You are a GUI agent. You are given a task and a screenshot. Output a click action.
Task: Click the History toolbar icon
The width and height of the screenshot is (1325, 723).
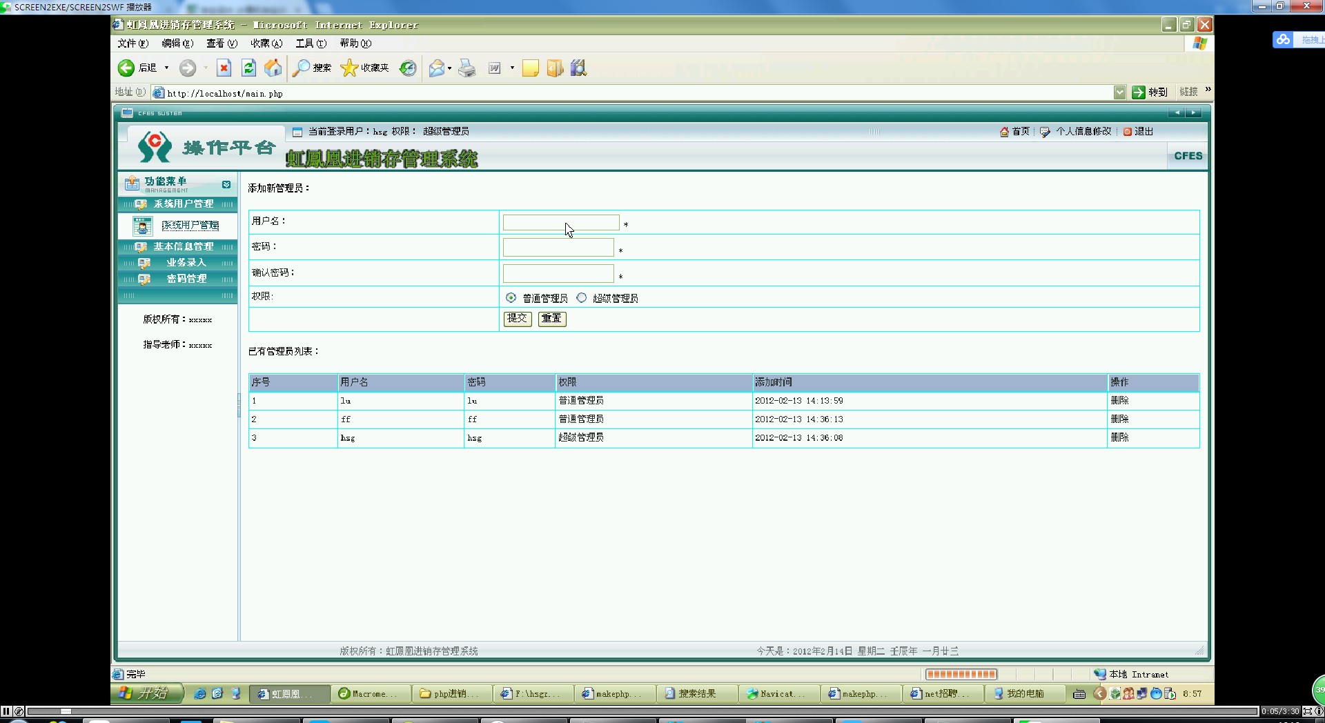pos(408,68)
